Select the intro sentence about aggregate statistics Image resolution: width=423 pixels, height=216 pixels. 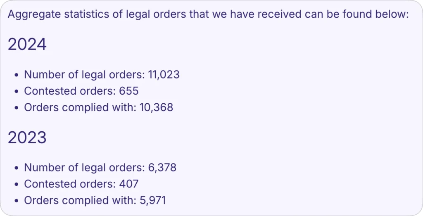pos(209,14)
